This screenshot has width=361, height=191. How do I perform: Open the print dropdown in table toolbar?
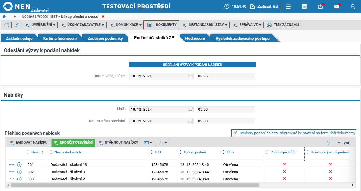coord(148,143)
